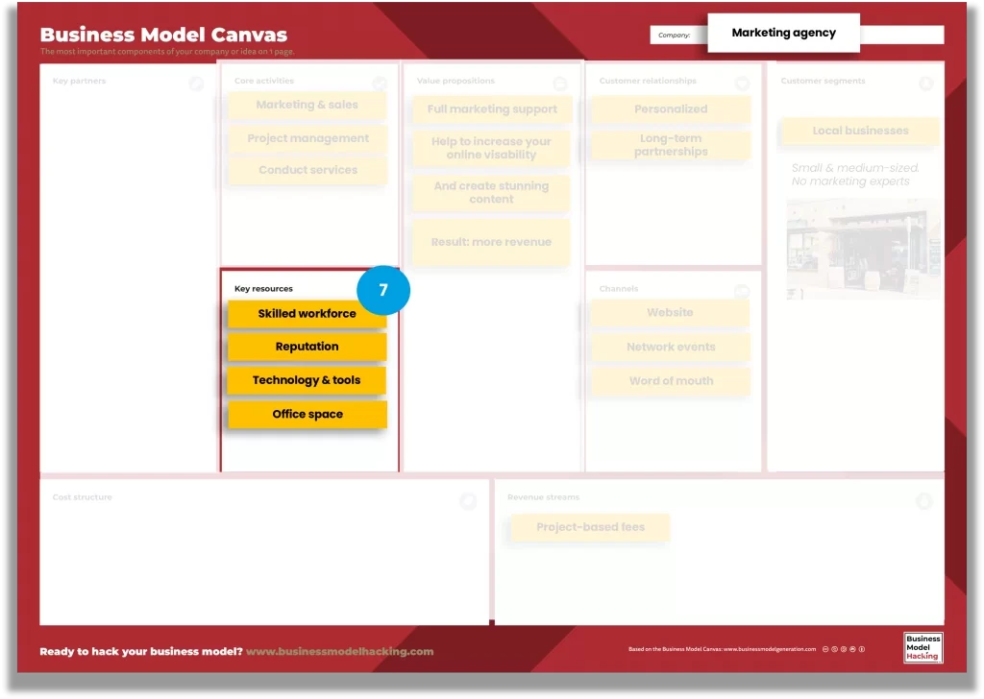This screenshot has height=699, width=984.
Task: Click the Key resources heading
Action: tap(263, 288)
